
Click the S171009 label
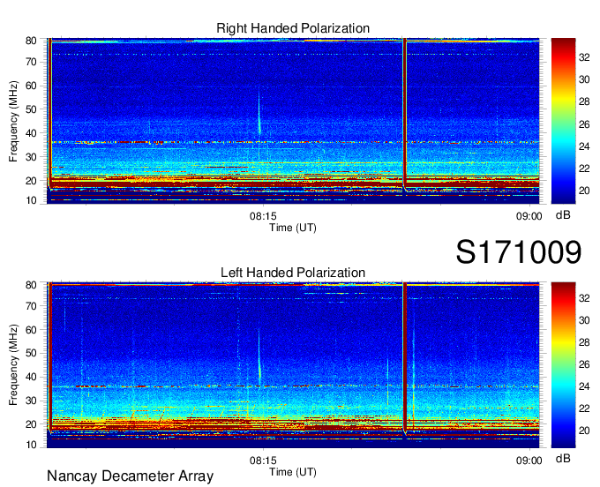pyautogui.click(x=519, y=252)
